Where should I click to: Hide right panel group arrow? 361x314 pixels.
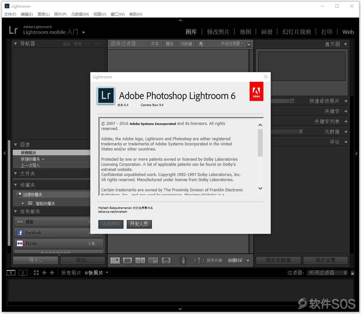(357, 153)
